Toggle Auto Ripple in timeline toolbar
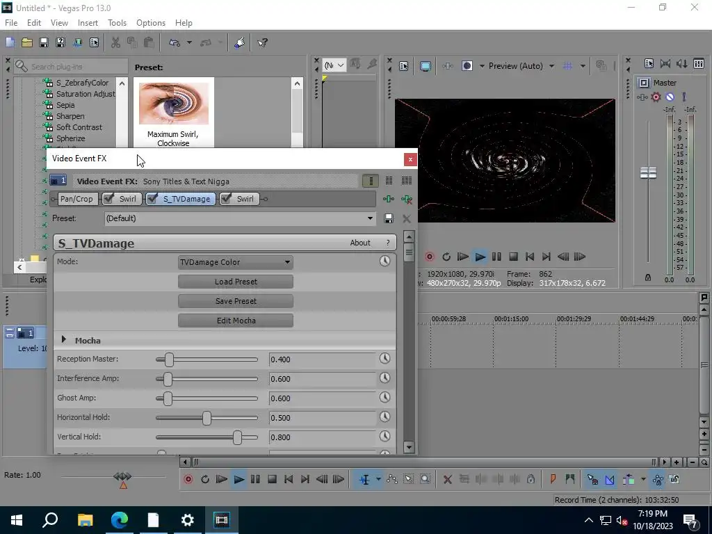 tap(629, 479)
